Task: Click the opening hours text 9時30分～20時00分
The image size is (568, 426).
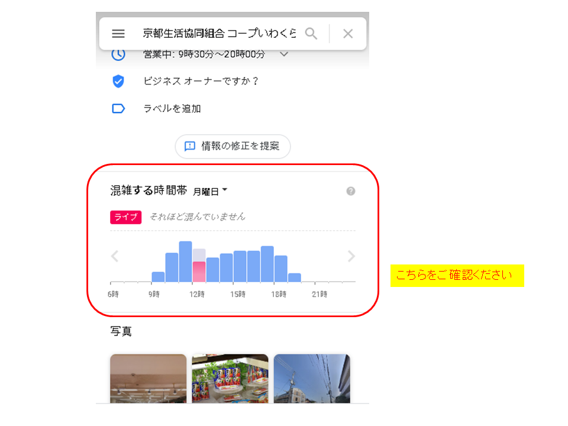Action: 221,54
